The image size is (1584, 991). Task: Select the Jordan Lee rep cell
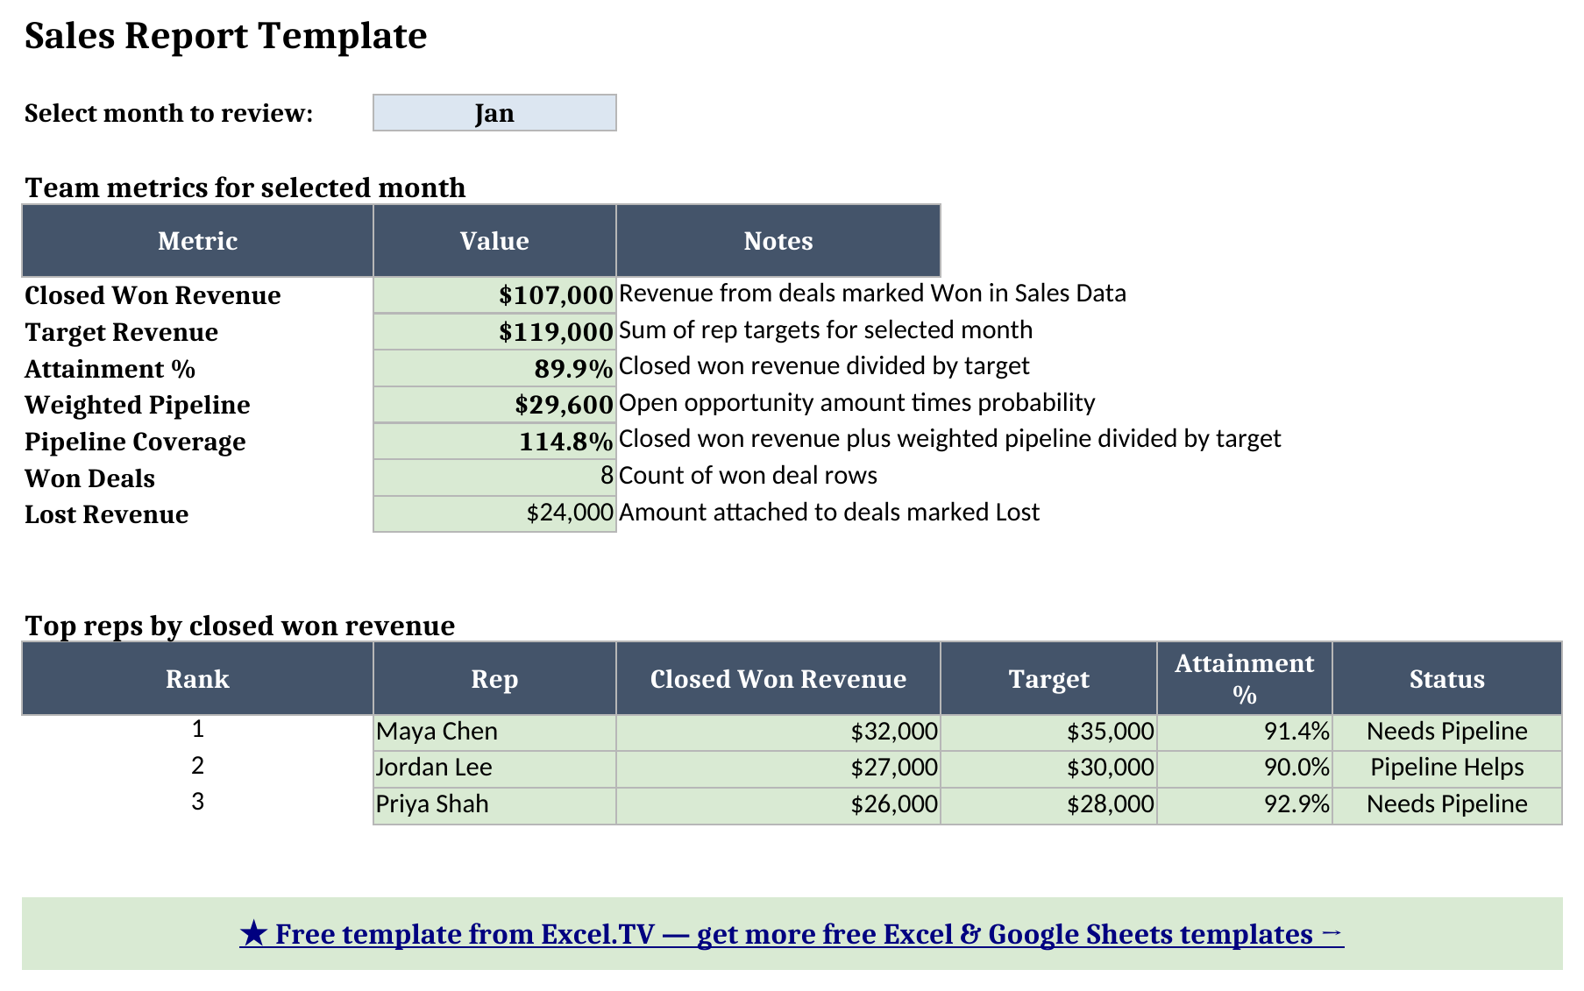(494, 768)
